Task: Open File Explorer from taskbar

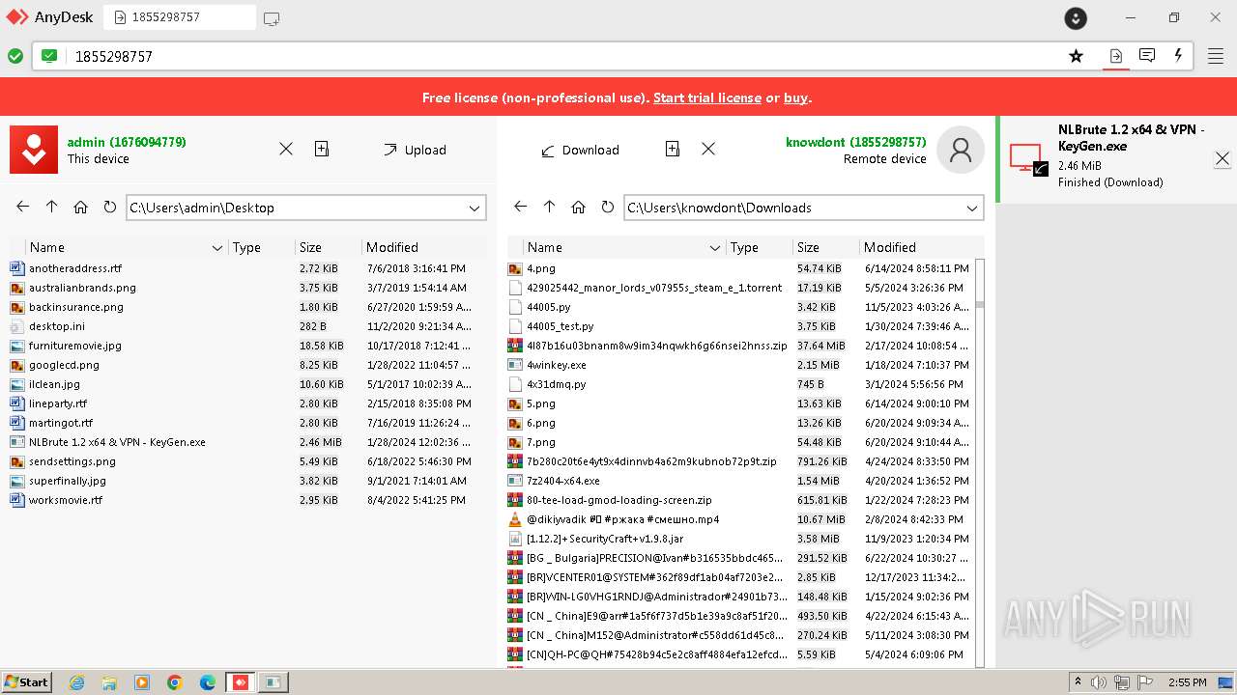Action: [109, 682]
